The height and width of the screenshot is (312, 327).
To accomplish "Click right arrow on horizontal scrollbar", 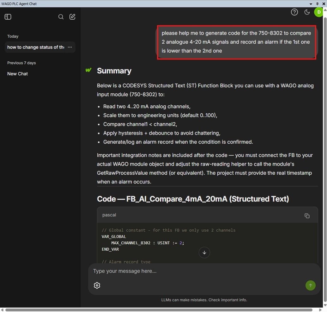I will (320, 310).
